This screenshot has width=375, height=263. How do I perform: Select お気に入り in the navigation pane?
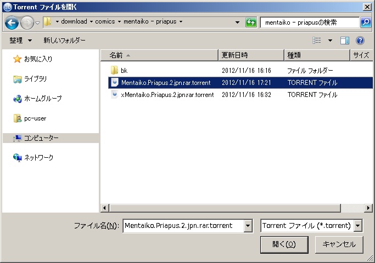pos(38,59)
